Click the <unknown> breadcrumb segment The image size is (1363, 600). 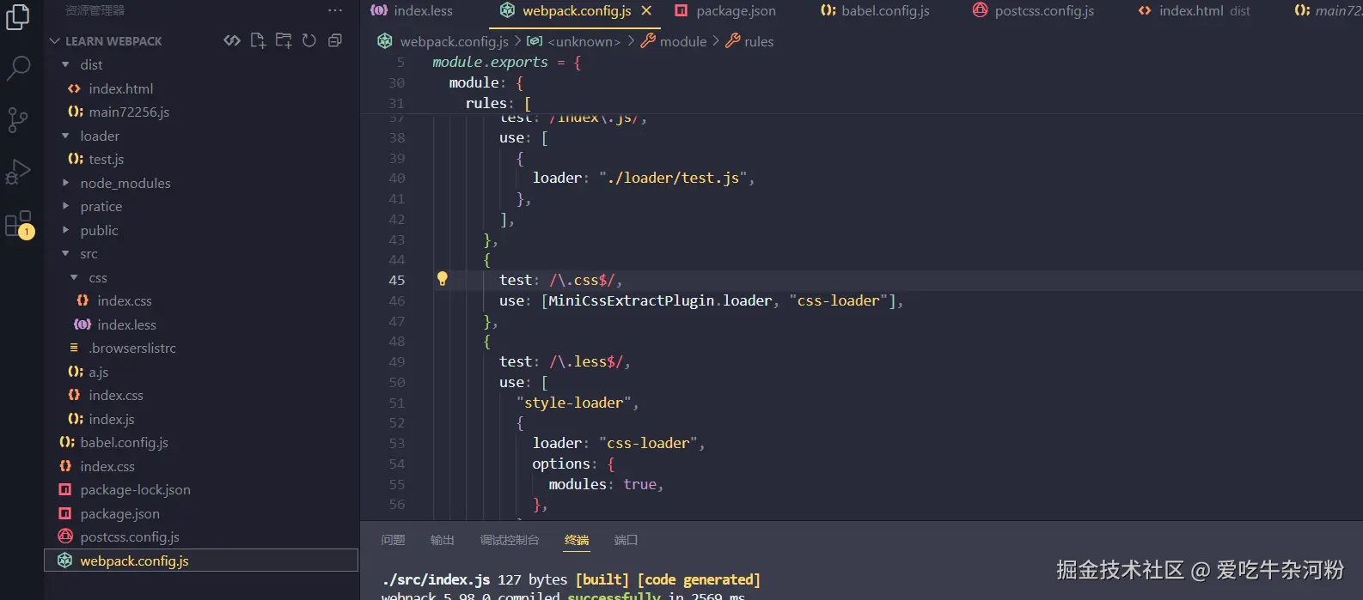(584, 41)
